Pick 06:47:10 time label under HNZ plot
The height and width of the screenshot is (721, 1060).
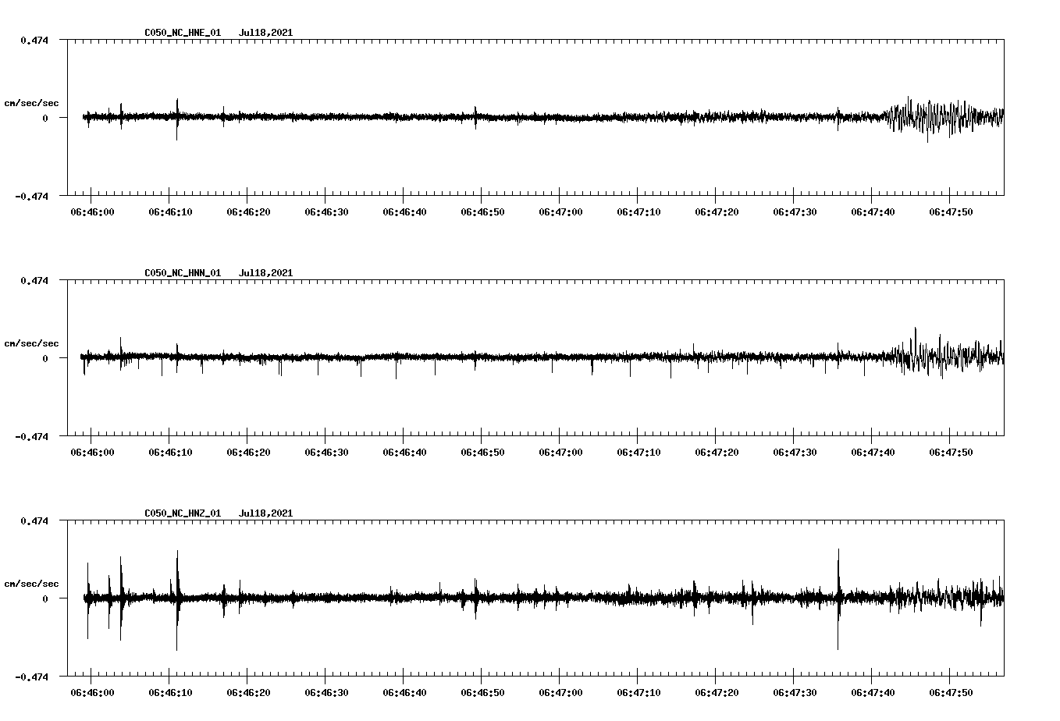click(638, 693)
